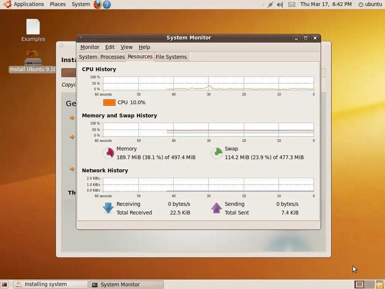Open the mail envelope indicator

291,5
